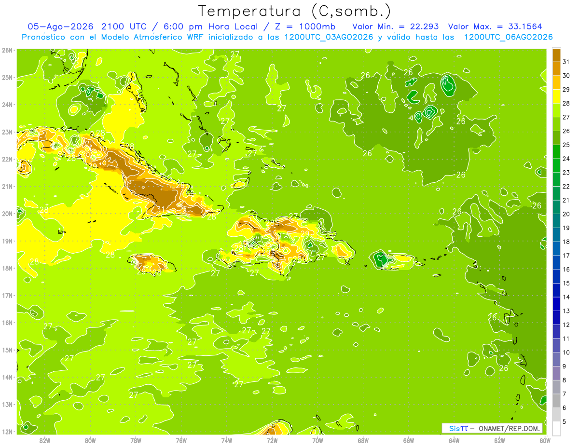
Task: Click the color scale label '15'
Action: pos(566,283)
